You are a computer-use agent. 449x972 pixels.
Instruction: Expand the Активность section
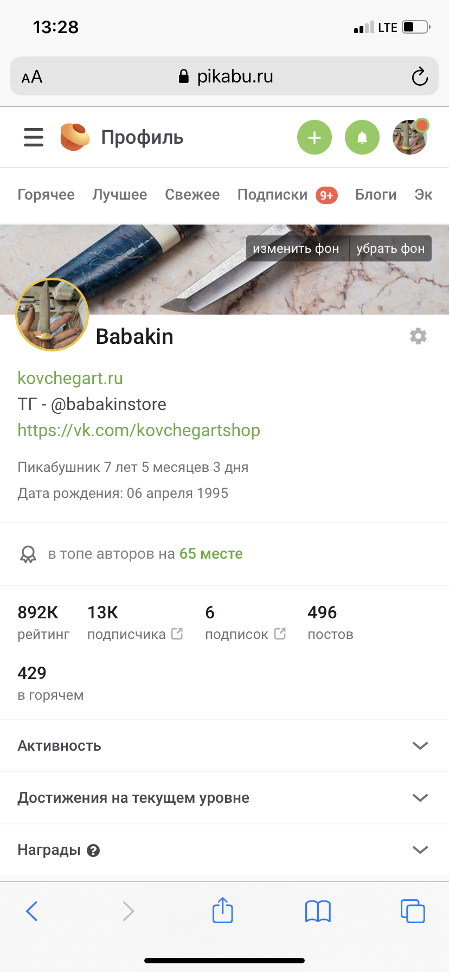[x=224, y=746]
